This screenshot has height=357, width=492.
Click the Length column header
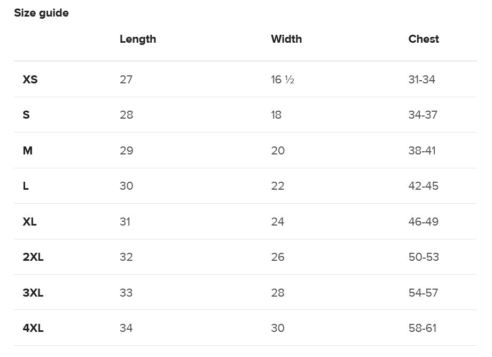[138, 39]
